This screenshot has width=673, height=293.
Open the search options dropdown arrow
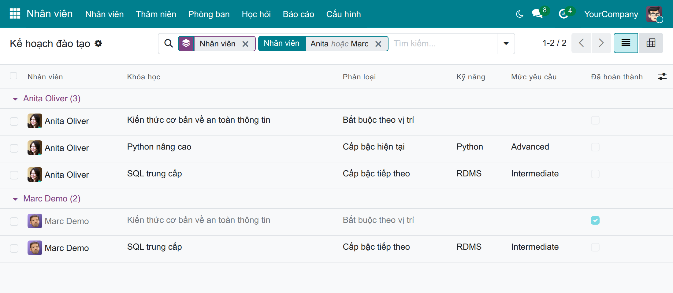tap(506, 44)
